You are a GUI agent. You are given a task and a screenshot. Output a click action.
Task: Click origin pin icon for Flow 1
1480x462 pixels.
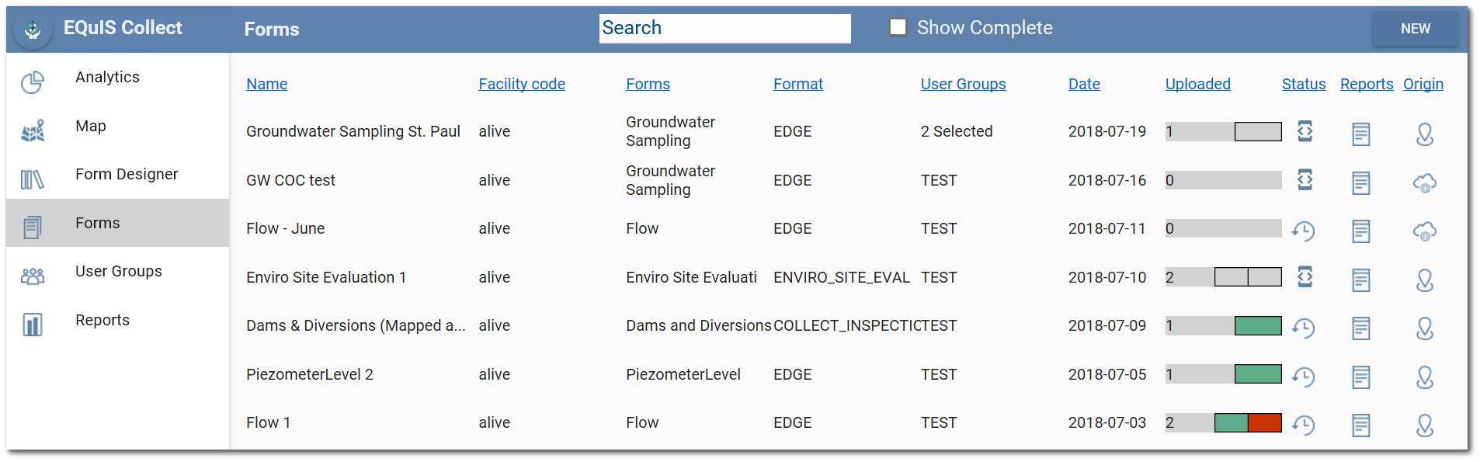coord(1425,426)
